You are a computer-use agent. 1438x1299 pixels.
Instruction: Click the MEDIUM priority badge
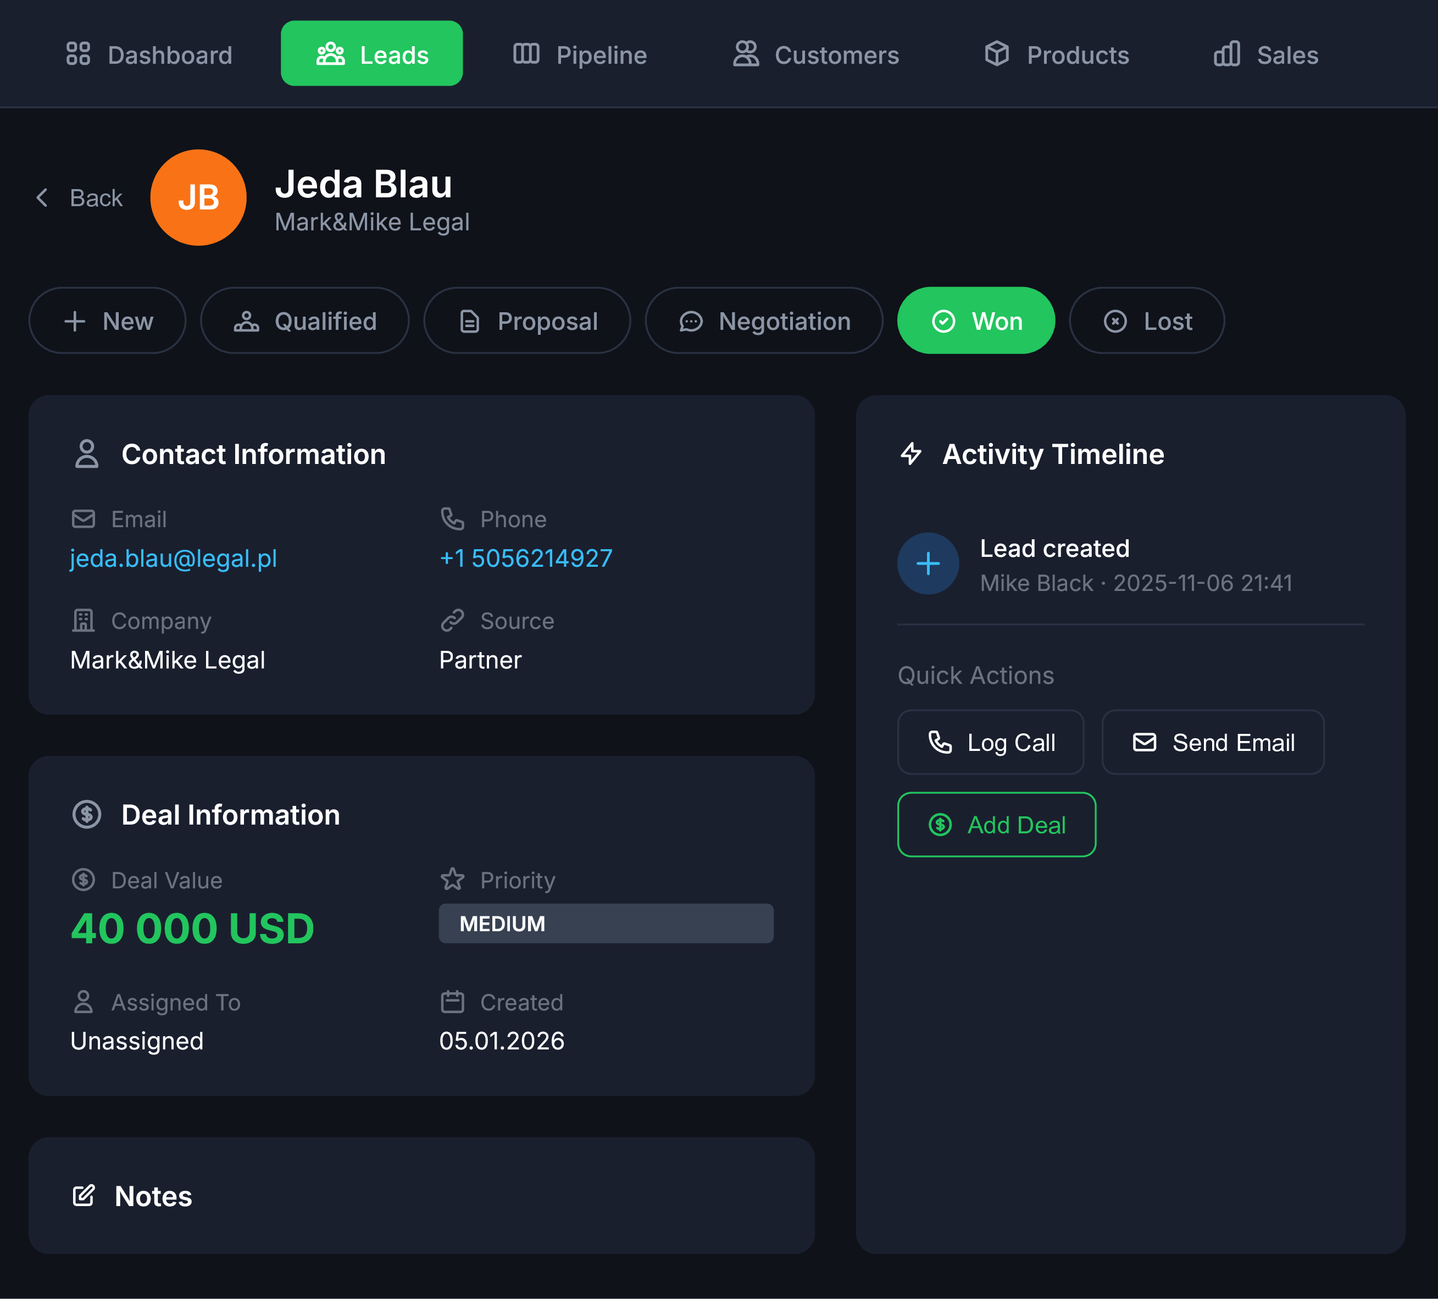pos(606,924)
